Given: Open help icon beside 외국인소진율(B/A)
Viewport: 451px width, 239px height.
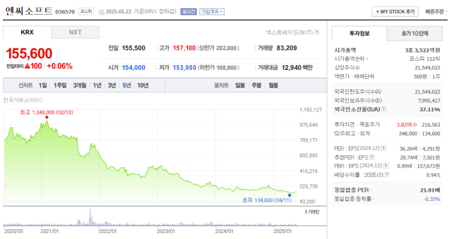Looking at the screenshot, I should (384, 109).
